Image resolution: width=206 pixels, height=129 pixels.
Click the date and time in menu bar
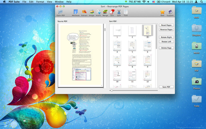pyautogui.click(x=182, y=2)
